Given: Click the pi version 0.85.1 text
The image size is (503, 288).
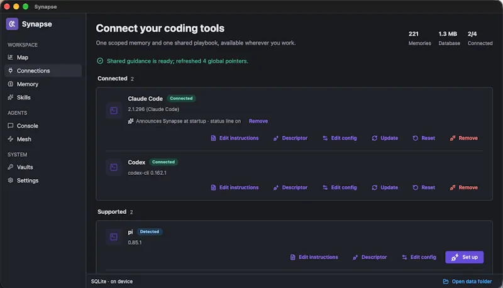Looking at the screenshot, I should pos(135,243).
